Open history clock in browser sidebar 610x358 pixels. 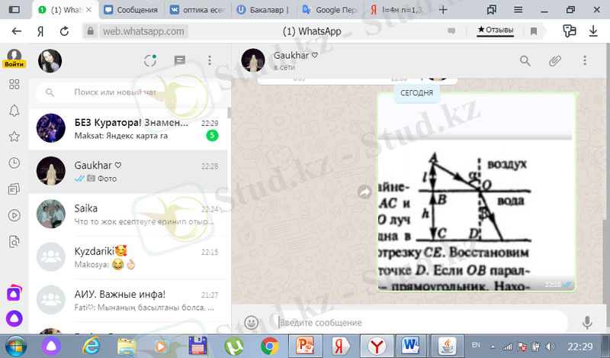pyautogui.click(x=14, y=163)
